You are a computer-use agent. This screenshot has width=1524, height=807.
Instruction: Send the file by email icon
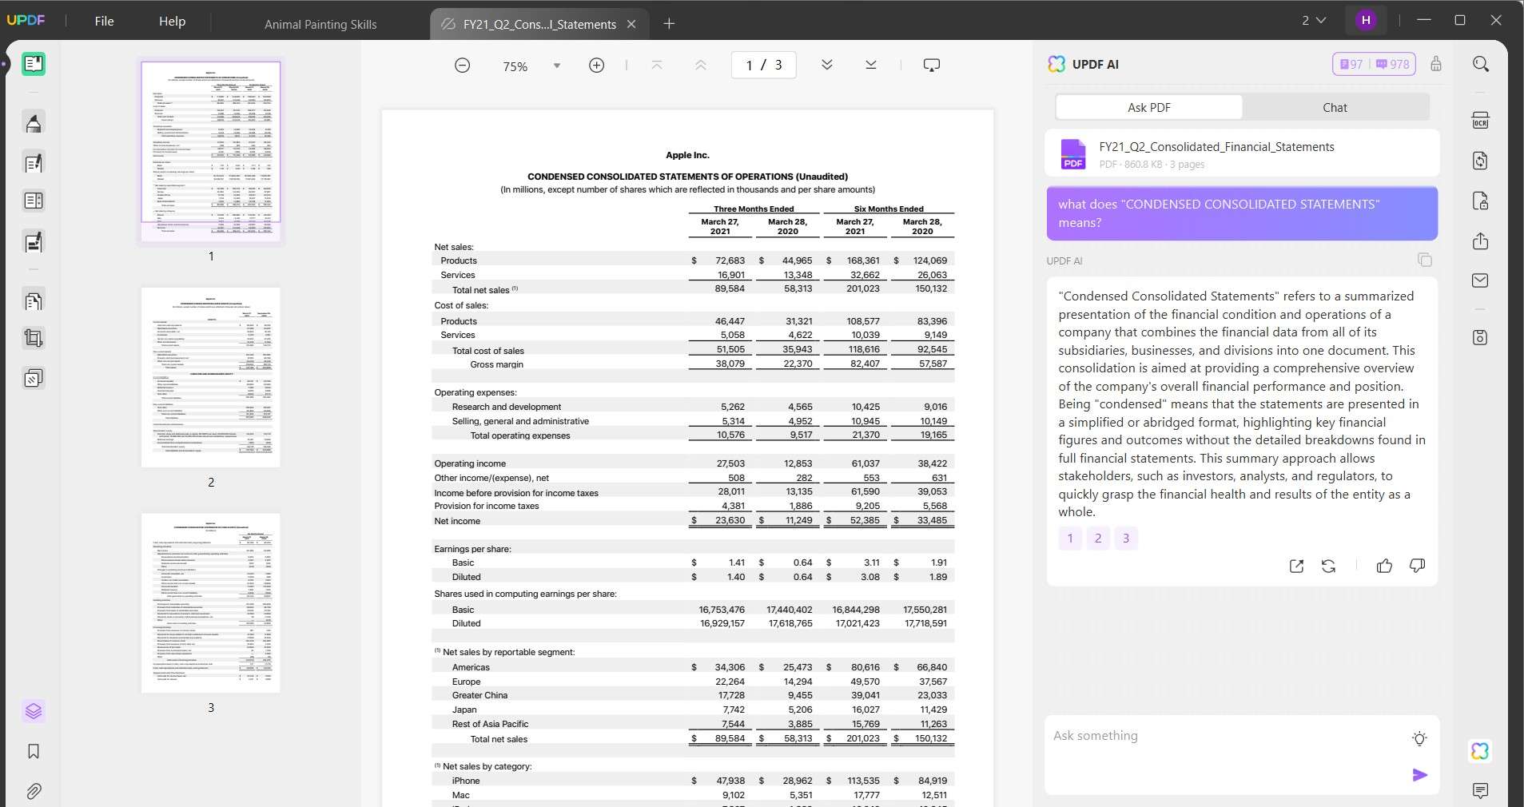point(1480,280)
